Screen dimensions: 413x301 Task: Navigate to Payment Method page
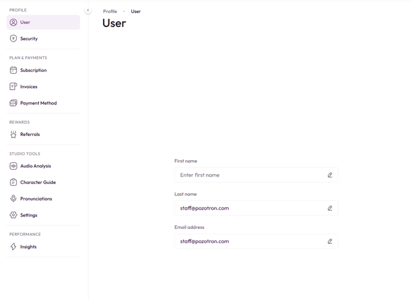[x=38, y=103]
